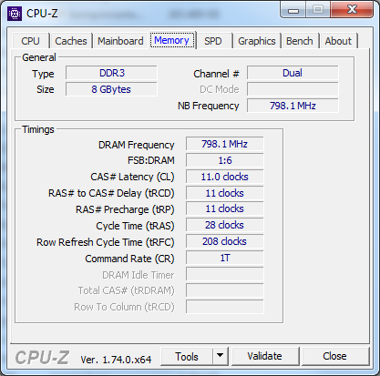Select the Mainboard tab
The image size is (380, 376).
(x=120, y=41)
